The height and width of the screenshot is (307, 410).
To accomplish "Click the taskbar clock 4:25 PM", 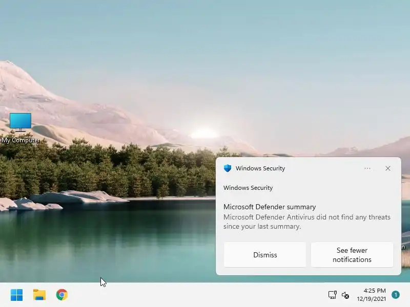I will [375, 291].
